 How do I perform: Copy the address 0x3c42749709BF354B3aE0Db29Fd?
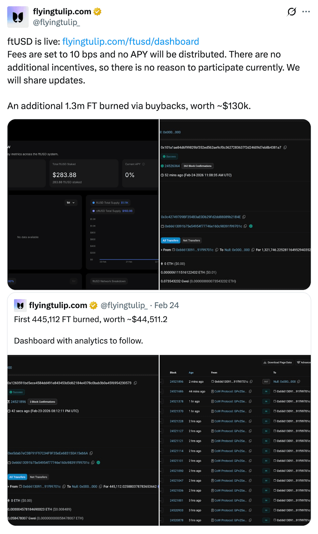pyautogui.click(x=244, y=217)
